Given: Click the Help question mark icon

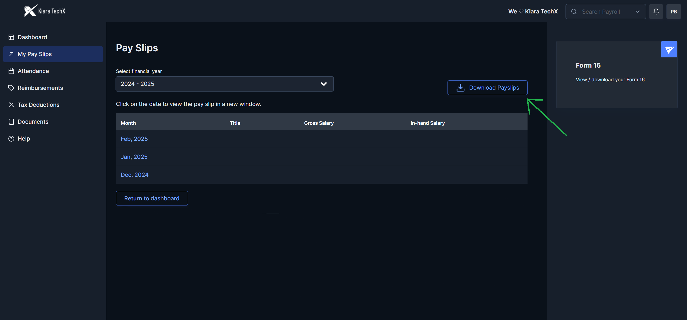Looking at the screenshot, I should click(x=11, y=139).
